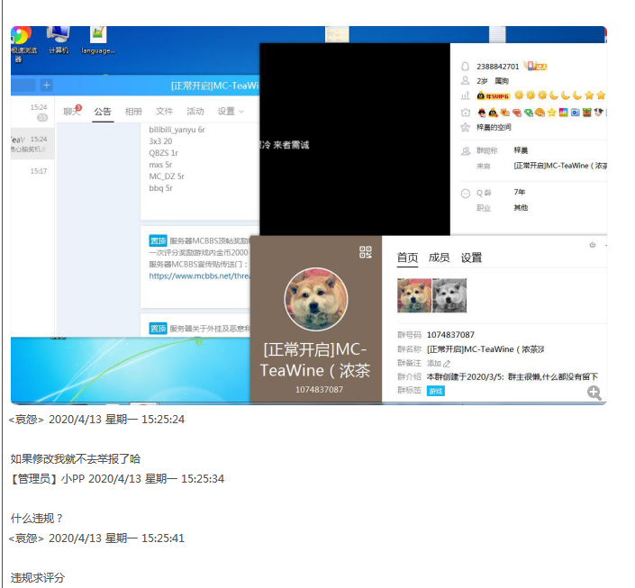Click the first sun level icon
Image resolution: width=635 pixels, height=588 pixels.
coord(519,95)
